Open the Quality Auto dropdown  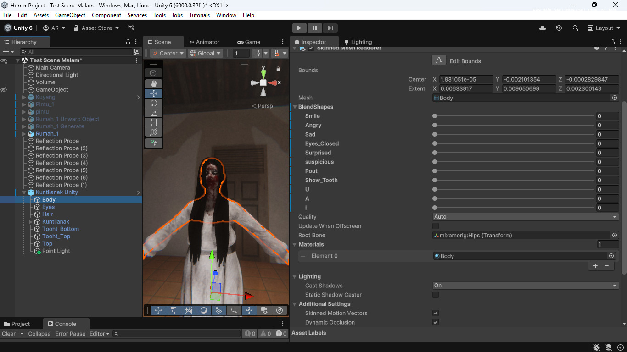pyautogui.click(x=526, y=217)
